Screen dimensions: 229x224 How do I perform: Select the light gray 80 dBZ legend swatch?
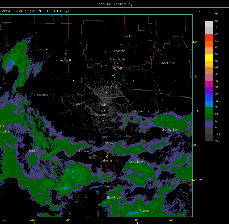[x=209, y=24]
